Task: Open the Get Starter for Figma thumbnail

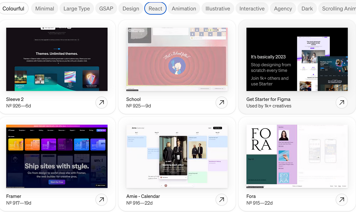Action: click(x=297, y=59)
